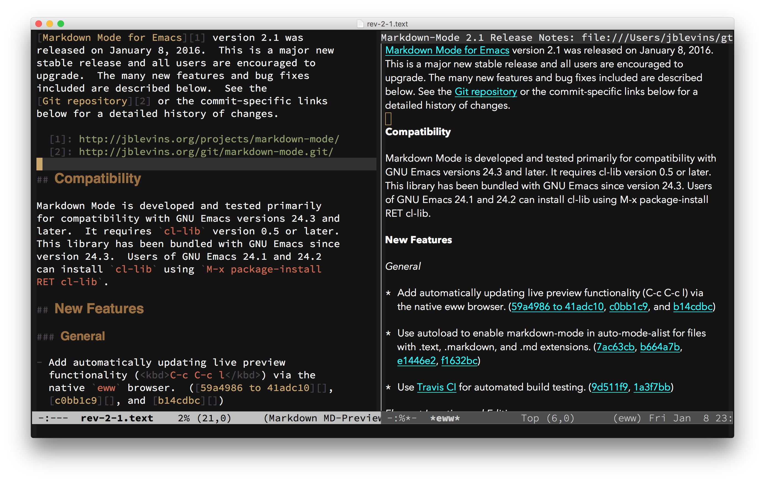This screenshot has height=482, width=765.
Task: Open the 7ac63cb commit link
Action: [x=615, y=347]
